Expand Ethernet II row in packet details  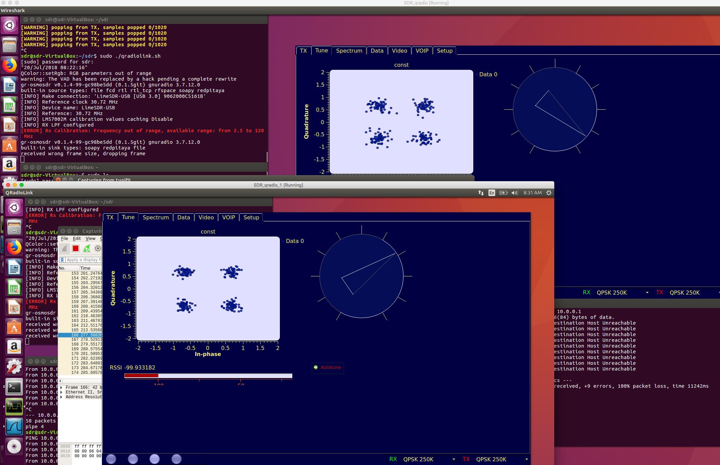[x=61, y=392]
